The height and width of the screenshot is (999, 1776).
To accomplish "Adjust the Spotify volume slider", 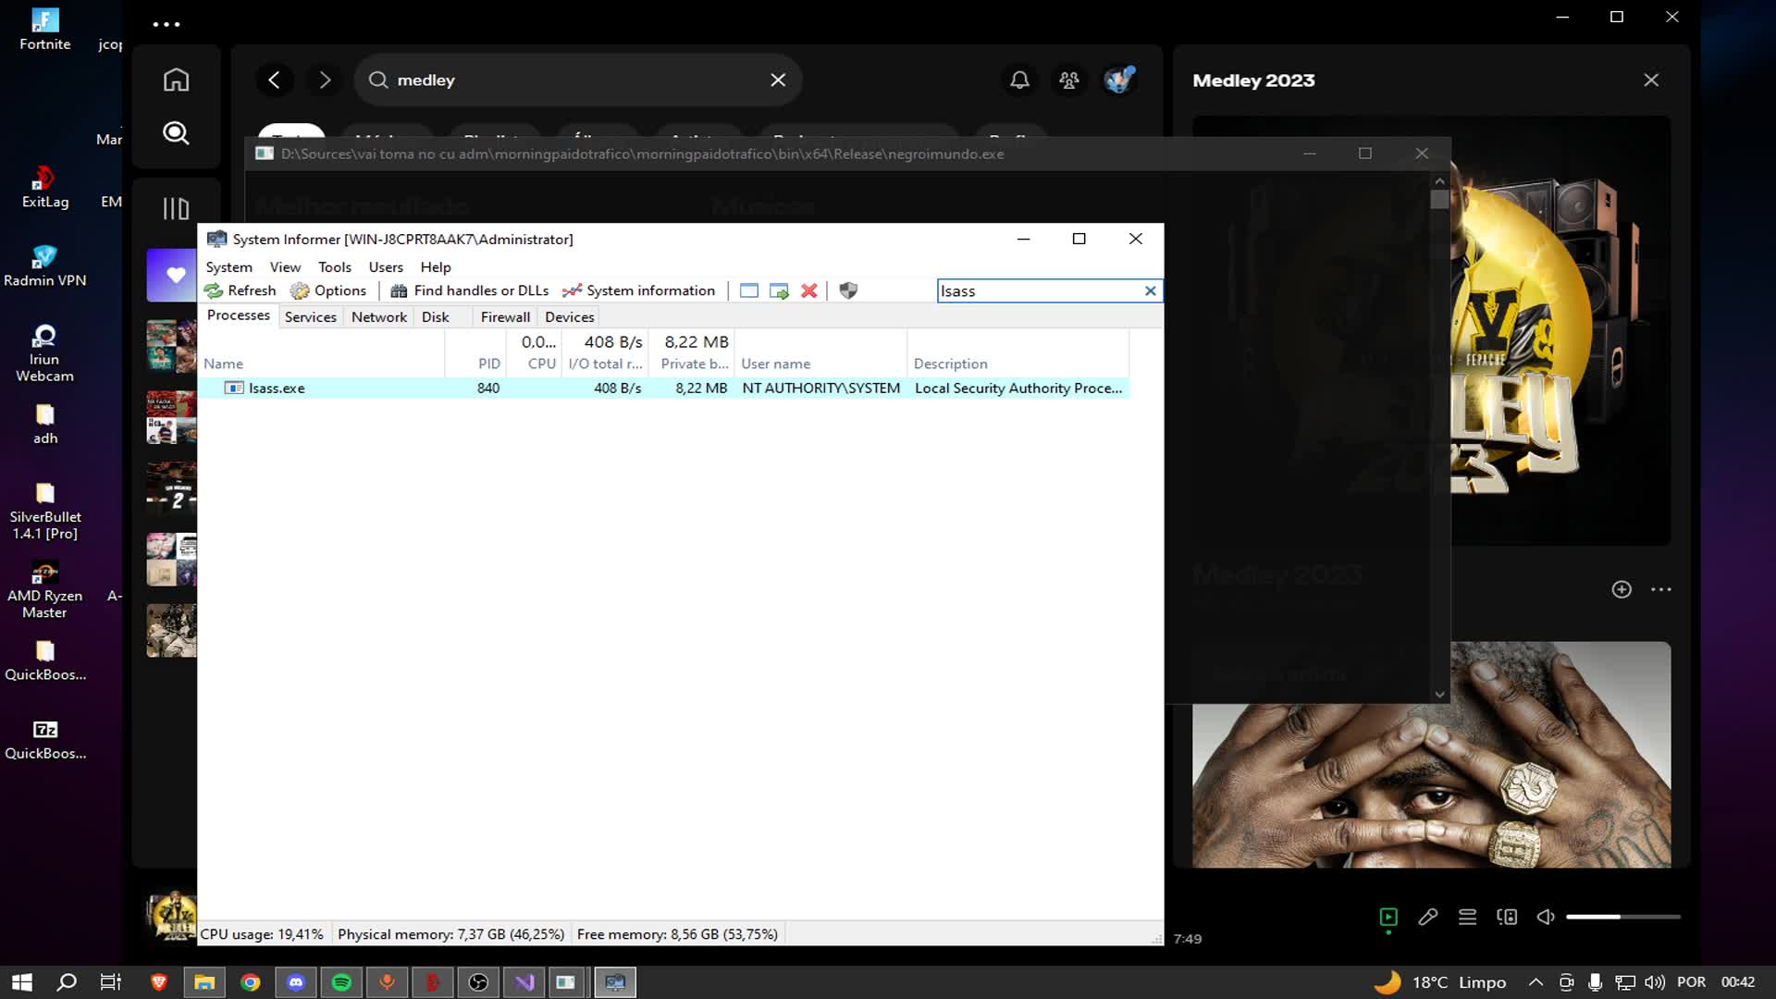I will [1622, 917].
